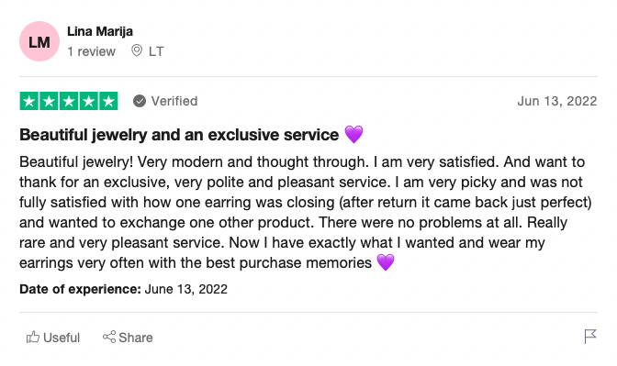Viewport: 617px width, 366px height.
Task: Click the LT country code label
Action: coord(156,51)
